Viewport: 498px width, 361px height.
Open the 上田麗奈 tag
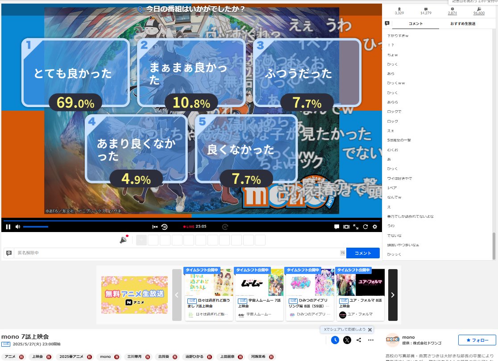pos(228,357)
